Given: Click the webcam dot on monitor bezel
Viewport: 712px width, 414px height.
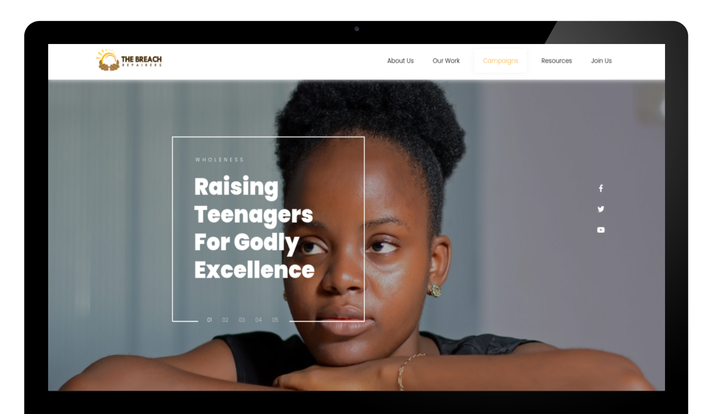Looking at the screenshot, I should point(357,29).
